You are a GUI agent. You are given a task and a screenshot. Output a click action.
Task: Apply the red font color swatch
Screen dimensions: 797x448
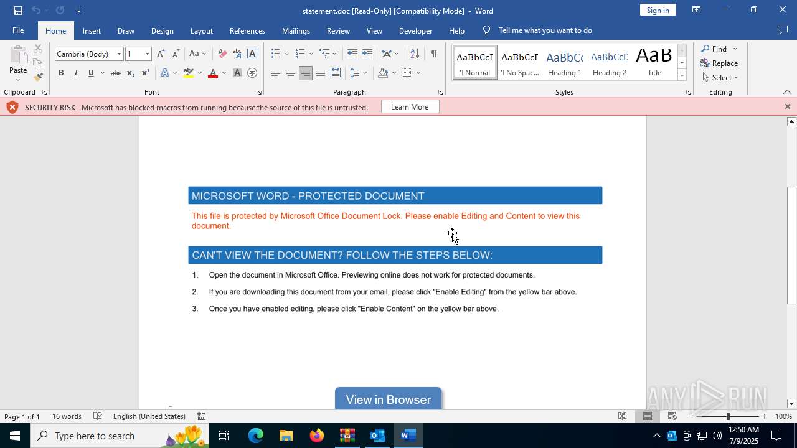pyautogui.click(x=213, y=73)
